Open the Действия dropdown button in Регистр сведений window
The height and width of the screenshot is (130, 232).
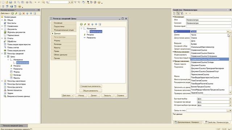[68, 95]
